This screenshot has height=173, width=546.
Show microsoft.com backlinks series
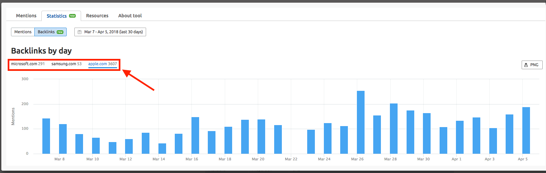click(28, 64)
